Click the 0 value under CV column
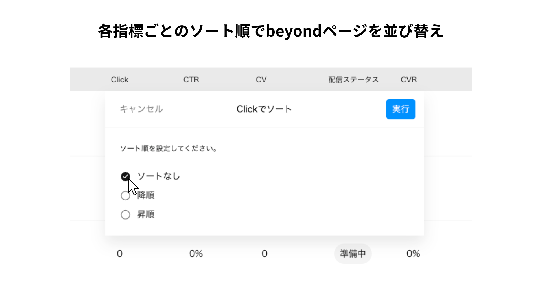The image size is (542, 304). coord(265,254)
